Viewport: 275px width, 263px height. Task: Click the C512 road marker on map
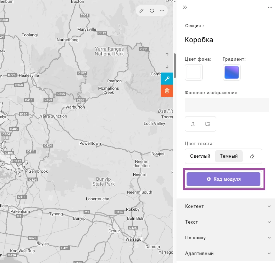tap(102, 33)
